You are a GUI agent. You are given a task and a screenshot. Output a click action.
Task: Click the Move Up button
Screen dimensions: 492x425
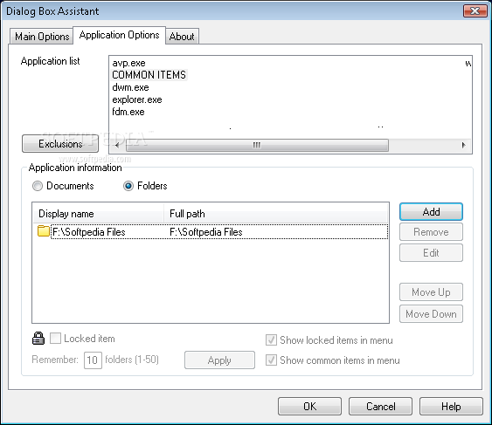pyautogui.click(x=431, y=292)
